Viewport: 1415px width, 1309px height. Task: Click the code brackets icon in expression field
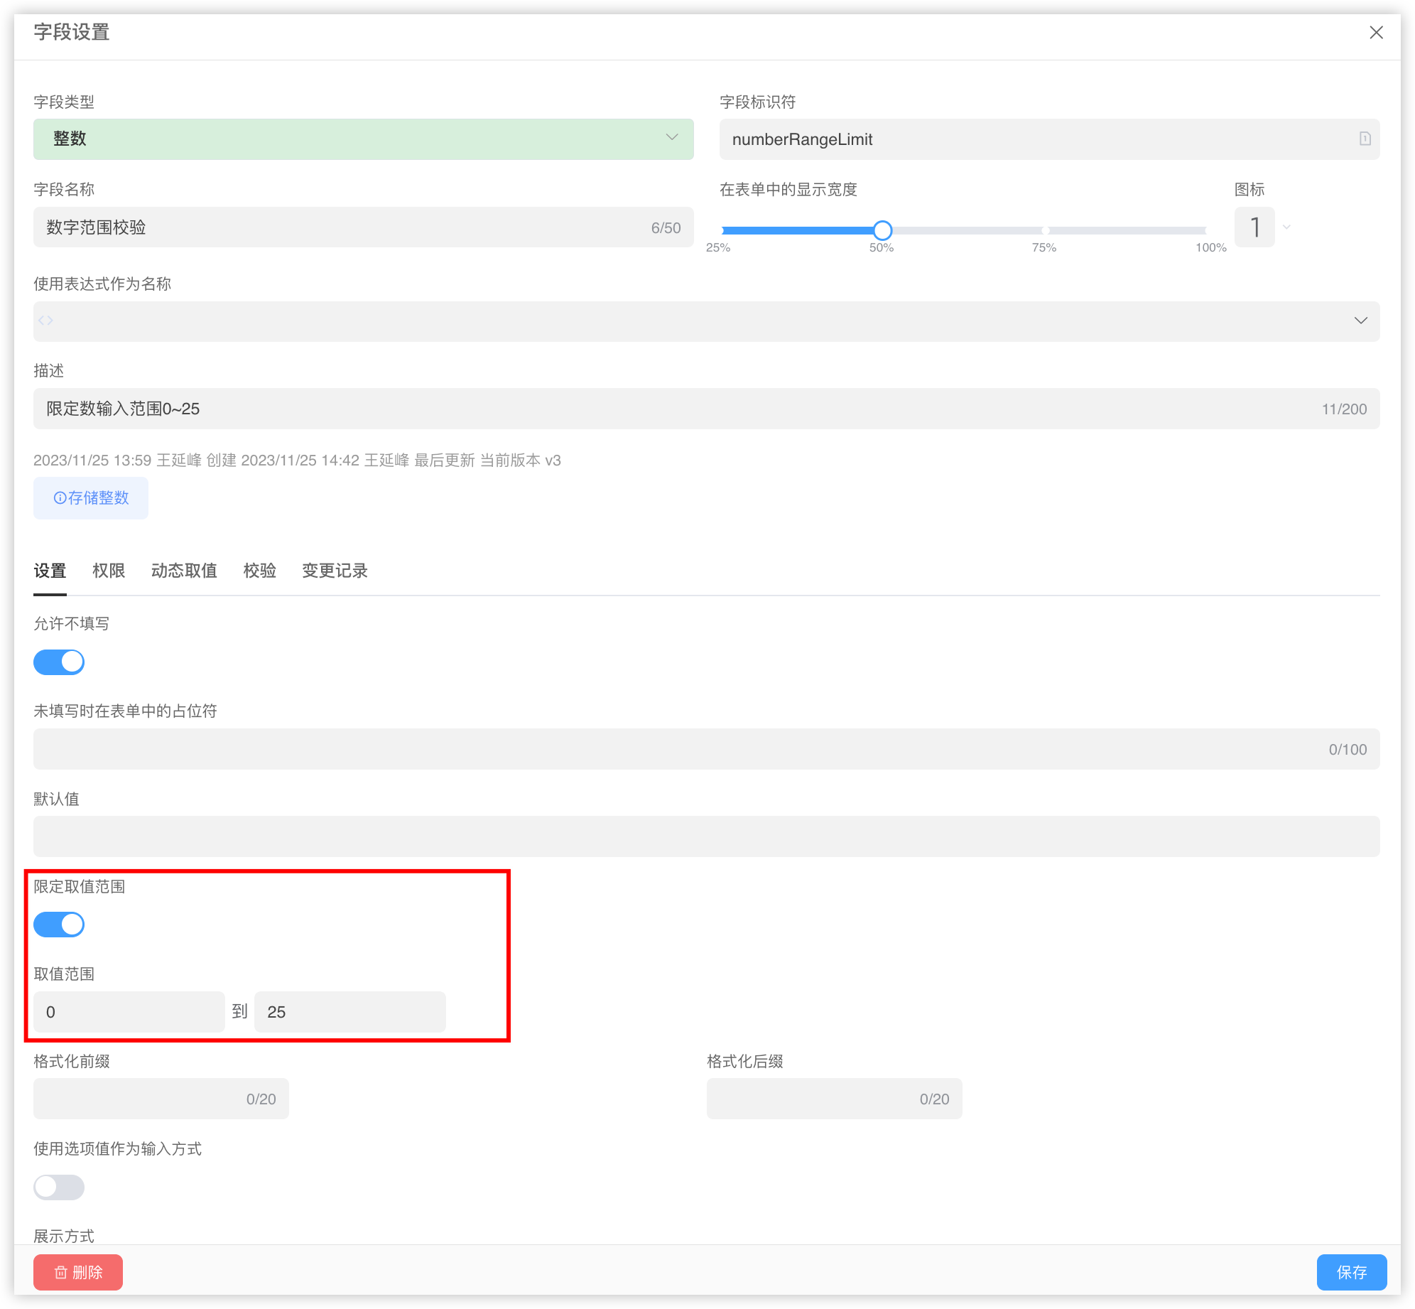46,320
